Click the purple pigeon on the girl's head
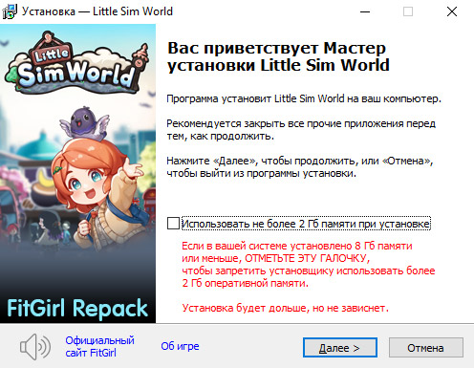Screen dimensions: 474x368 (x=84, y=123)
